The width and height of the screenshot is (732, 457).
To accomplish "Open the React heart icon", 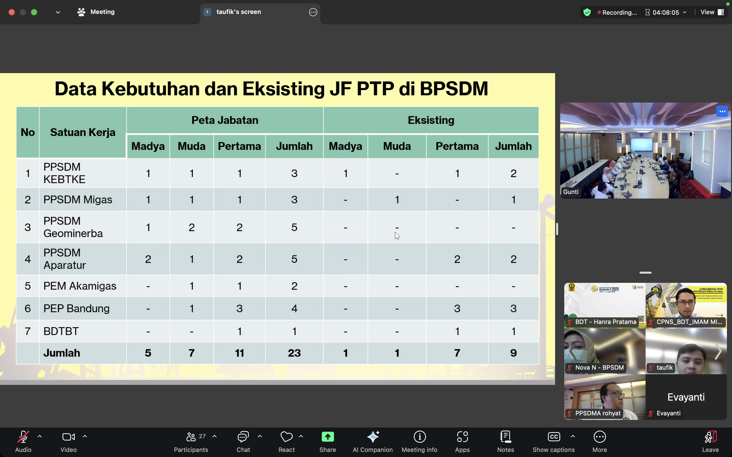I will [x=286, y=437].
